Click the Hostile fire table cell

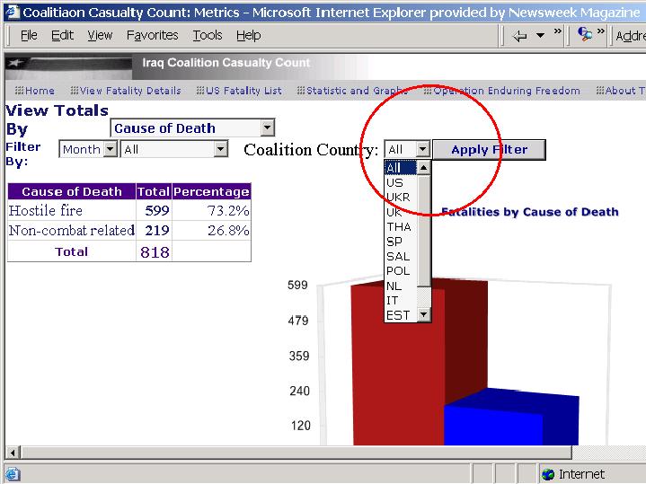click(72, 210)
